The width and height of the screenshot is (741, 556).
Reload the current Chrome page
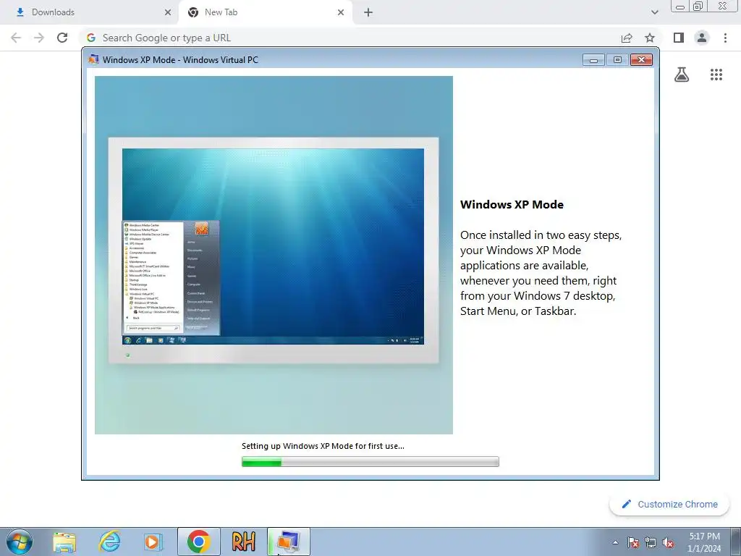coord(62,38)
